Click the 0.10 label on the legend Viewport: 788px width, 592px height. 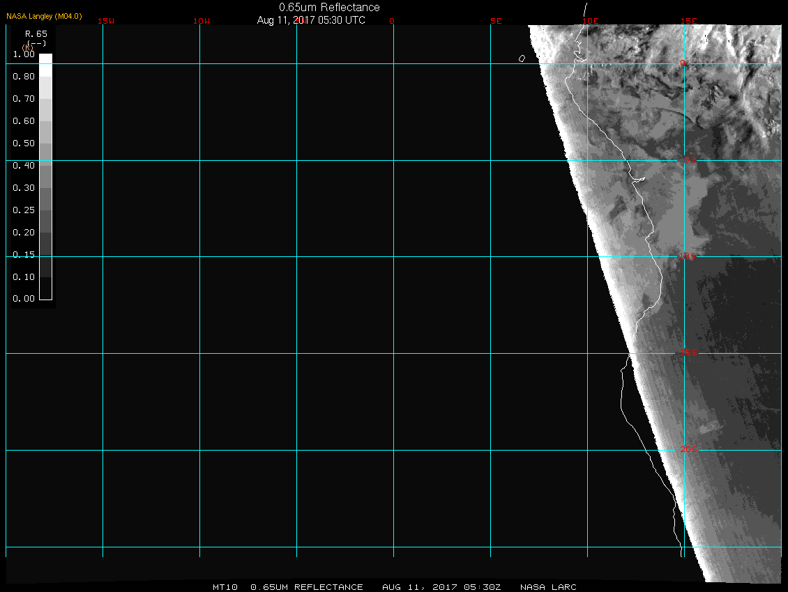click(24, 277)
